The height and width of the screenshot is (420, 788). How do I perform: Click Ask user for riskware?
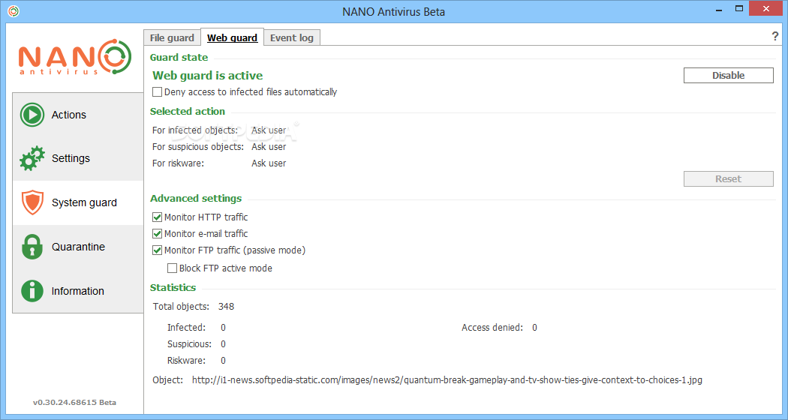click(x=269, y=163)
